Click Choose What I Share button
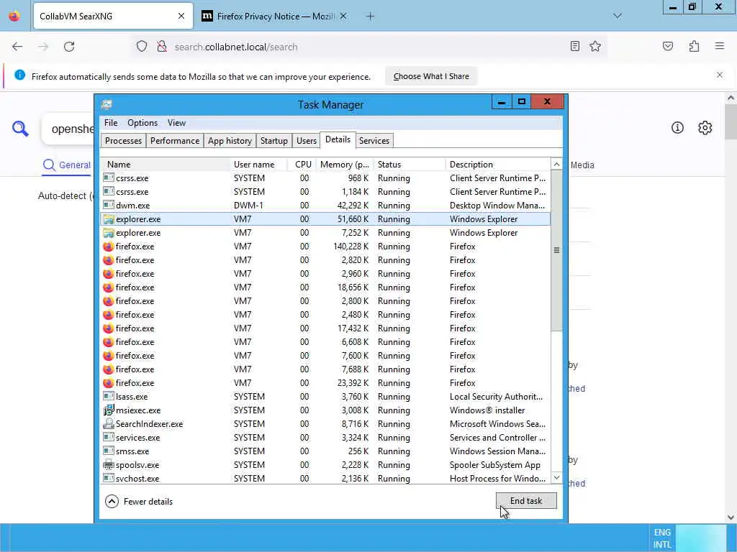The image size is (737, 552). [431, 76]
